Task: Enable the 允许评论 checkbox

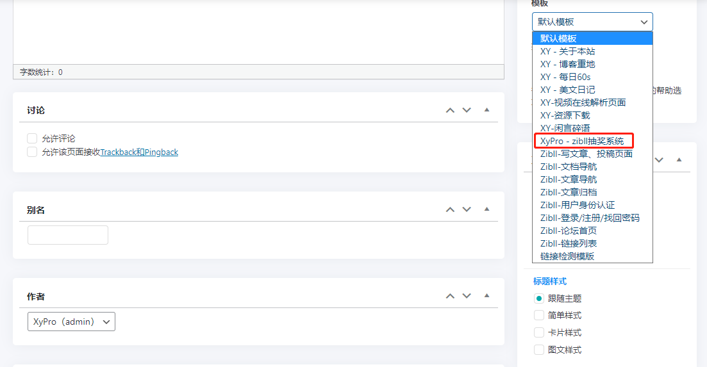Action: [x=32, y=138]
